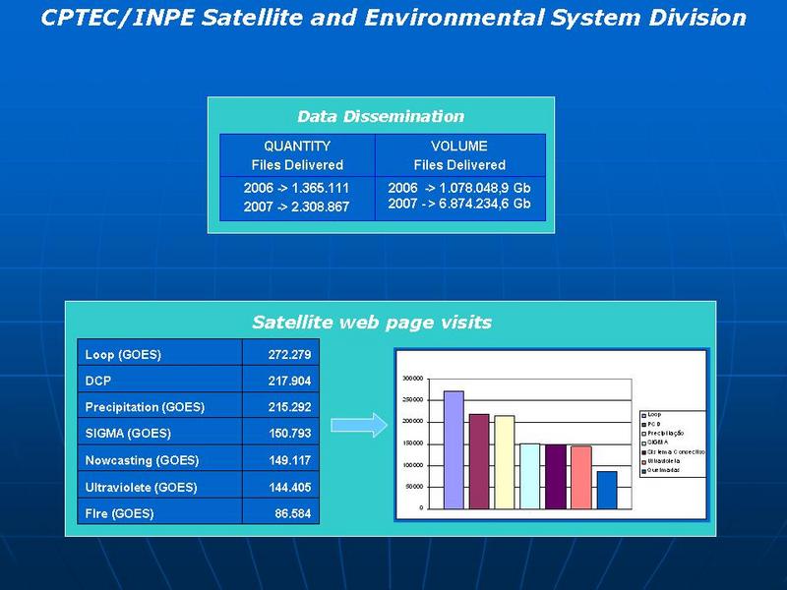This screenshot has width=787, height=590.
Task: Click the visits count 149.117
Action: pos(289,460)
